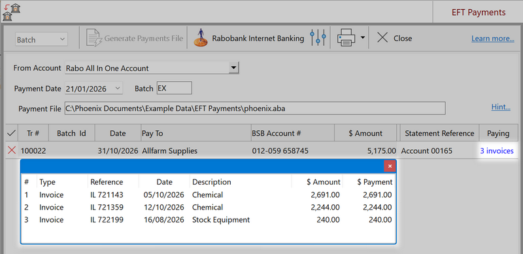Click the Tr # column header
Screen dimensions: 523x254
coord(33,134)
